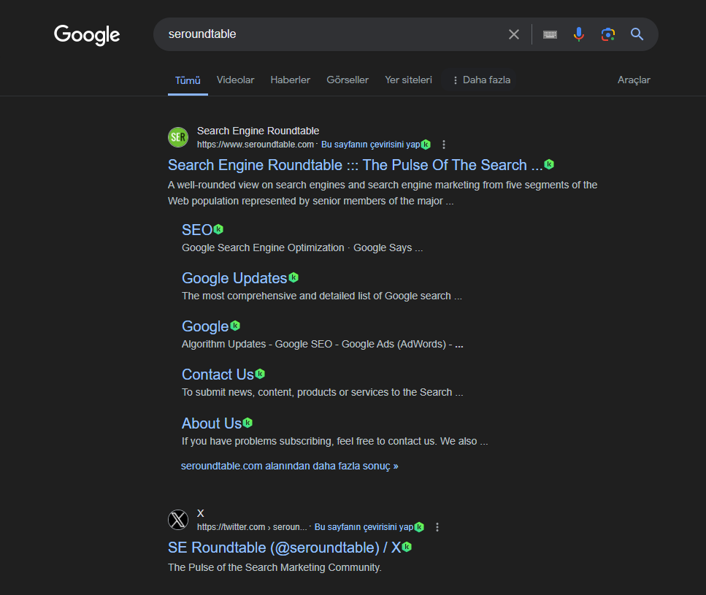Open Araçlar search tools

pos(634,80)
